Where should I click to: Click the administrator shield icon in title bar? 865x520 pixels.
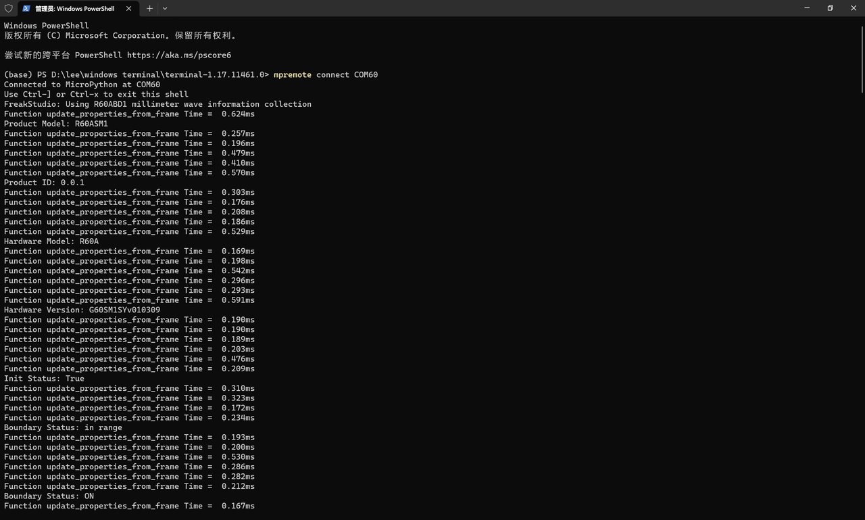point(9,9)
